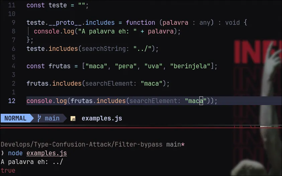The width and height of the screenshot is (282, 176).
Task: Click the git dirty asterisk after main
Action: coord(183,144)
